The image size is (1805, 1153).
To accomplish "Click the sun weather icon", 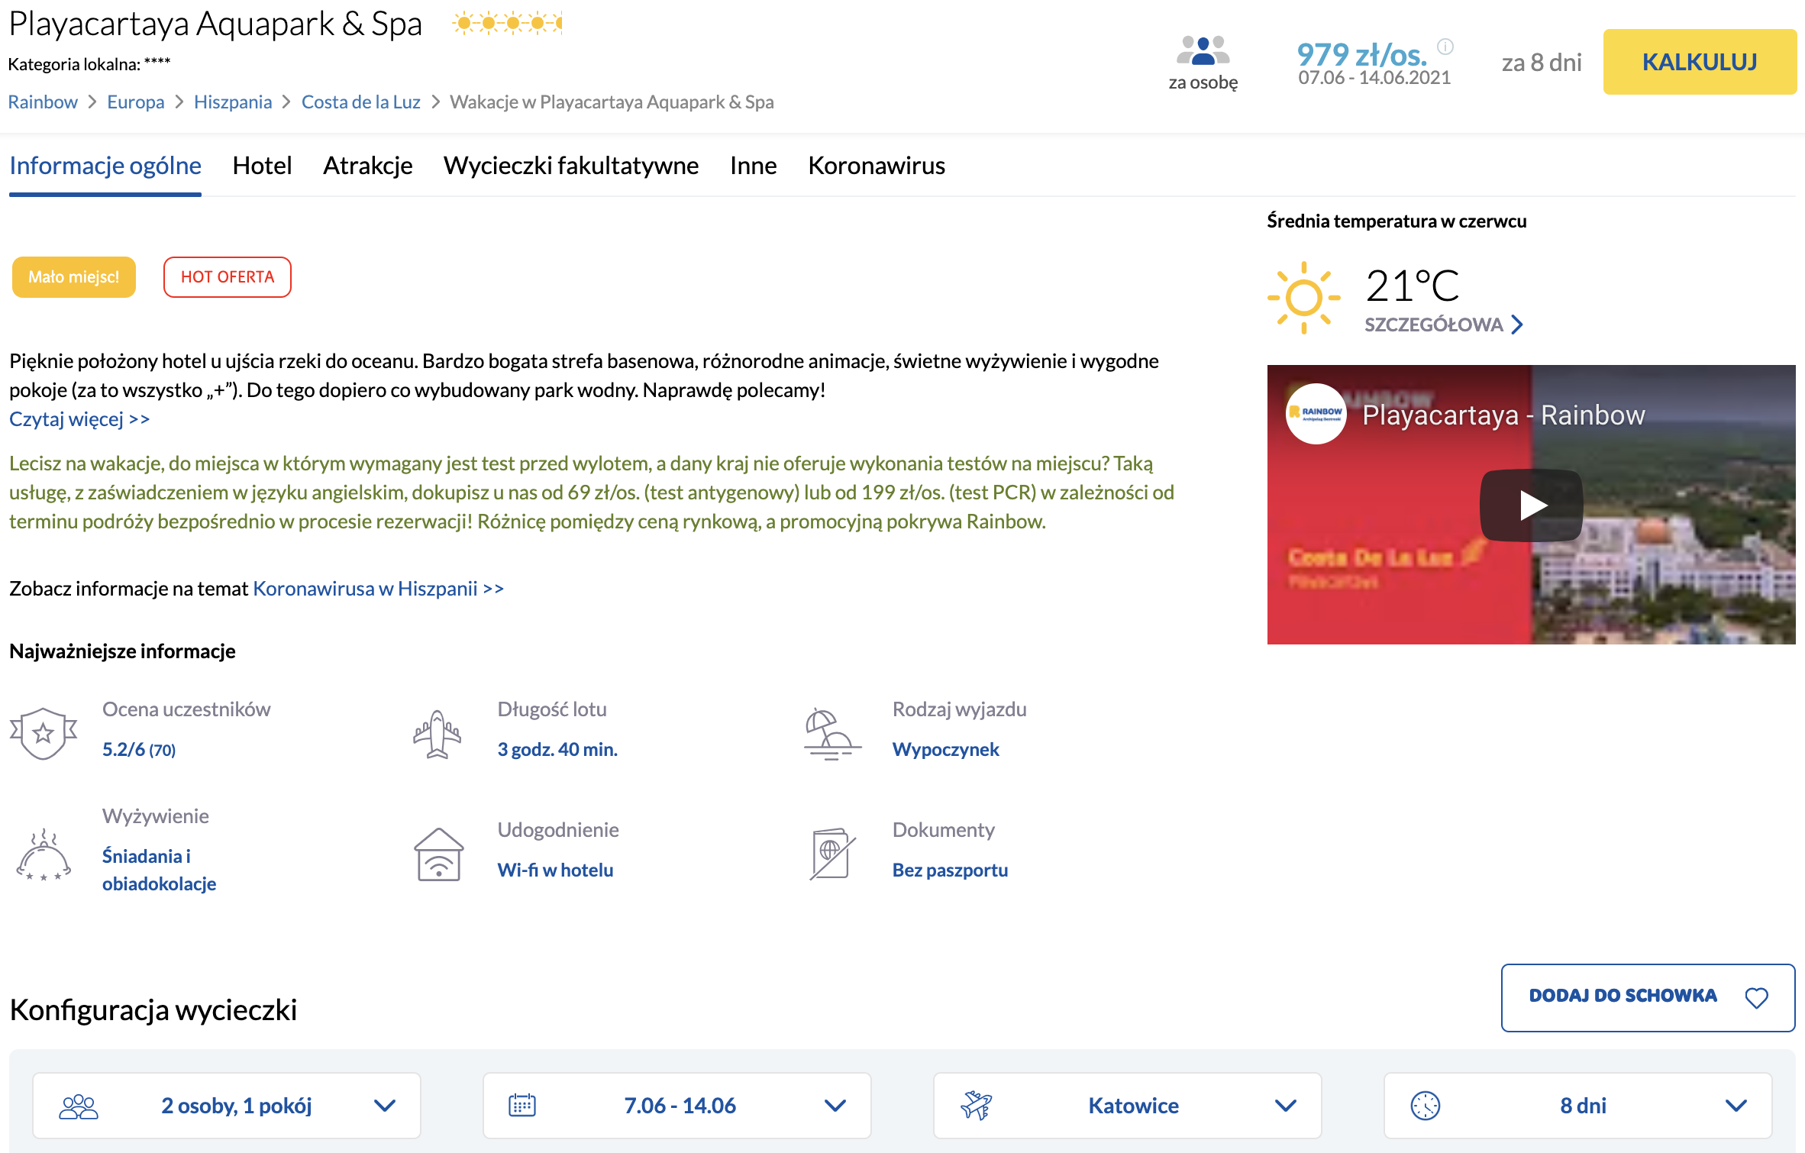I will (x=1303, y=298).
